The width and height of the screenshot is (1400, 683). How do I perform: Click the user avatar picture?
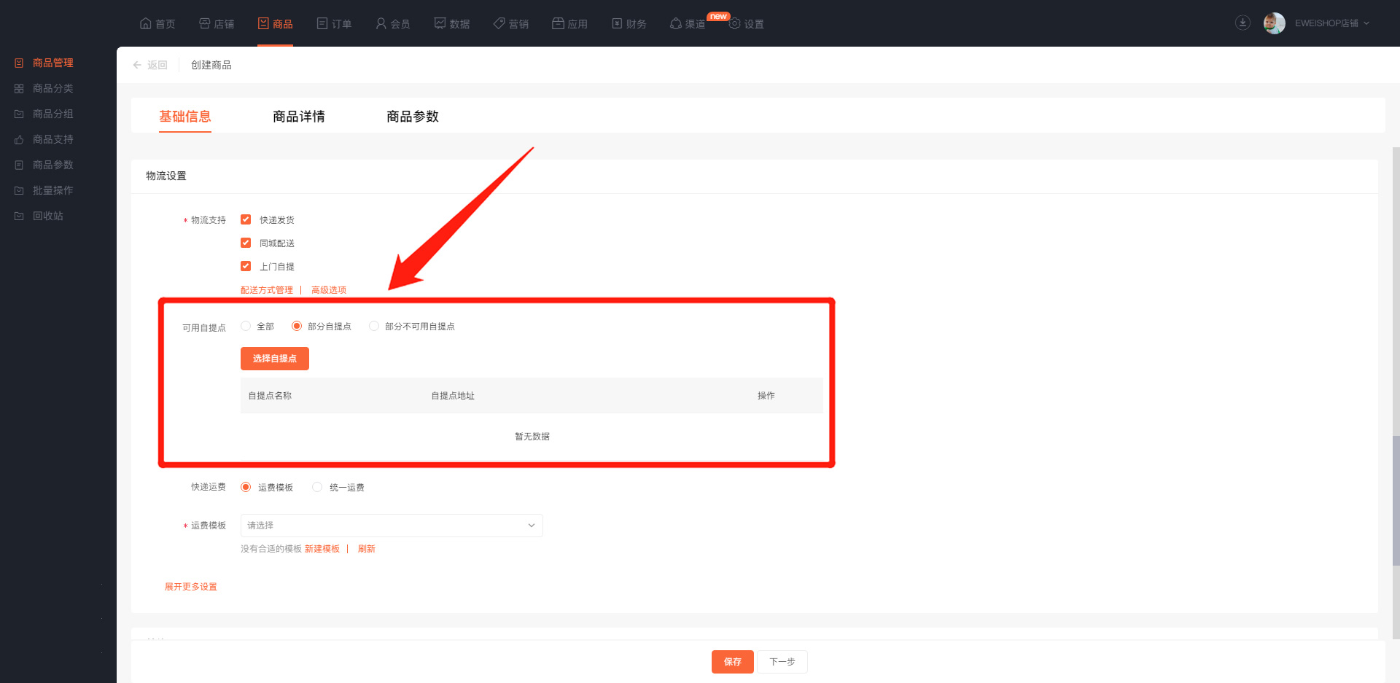tap(1274, 23)
